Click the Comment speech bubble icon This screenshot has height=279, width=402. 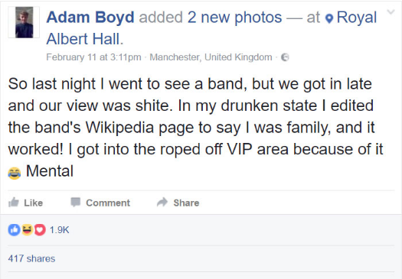click(x=76, y=203)
